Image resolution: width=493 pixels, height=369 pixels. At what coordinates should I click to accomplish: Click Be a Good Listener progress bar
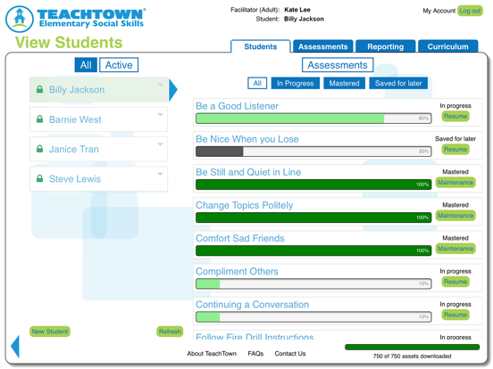pos(313,119)
